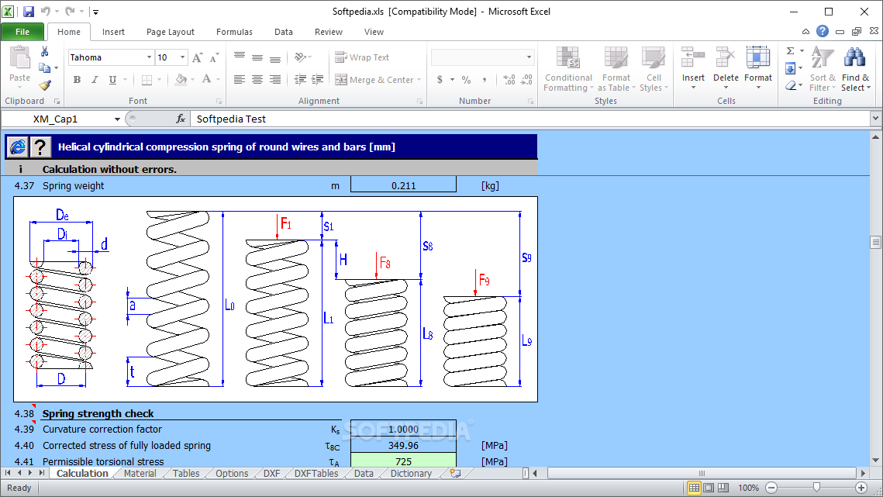Click the Accounting dollar format icon
Viewport: 883px width, 497px height.
(x=440, y=80)
